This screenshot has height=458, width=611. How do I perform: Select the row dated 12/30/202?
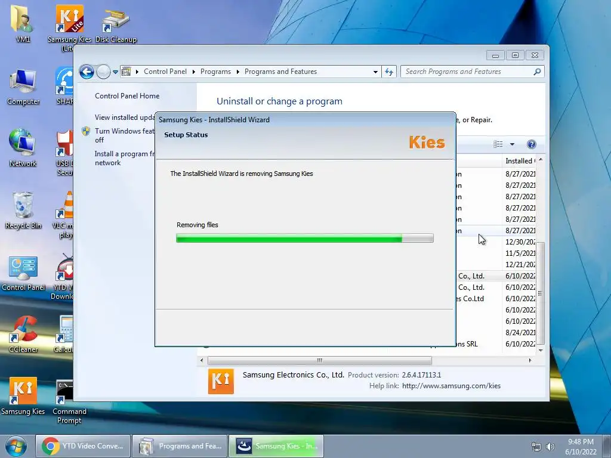coord(496,242)
